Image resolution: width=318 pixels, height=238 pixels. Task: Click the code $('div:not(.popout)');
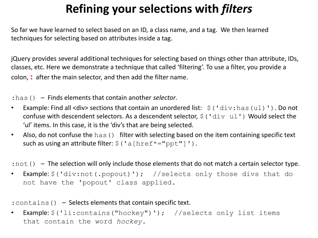point(97,174)
